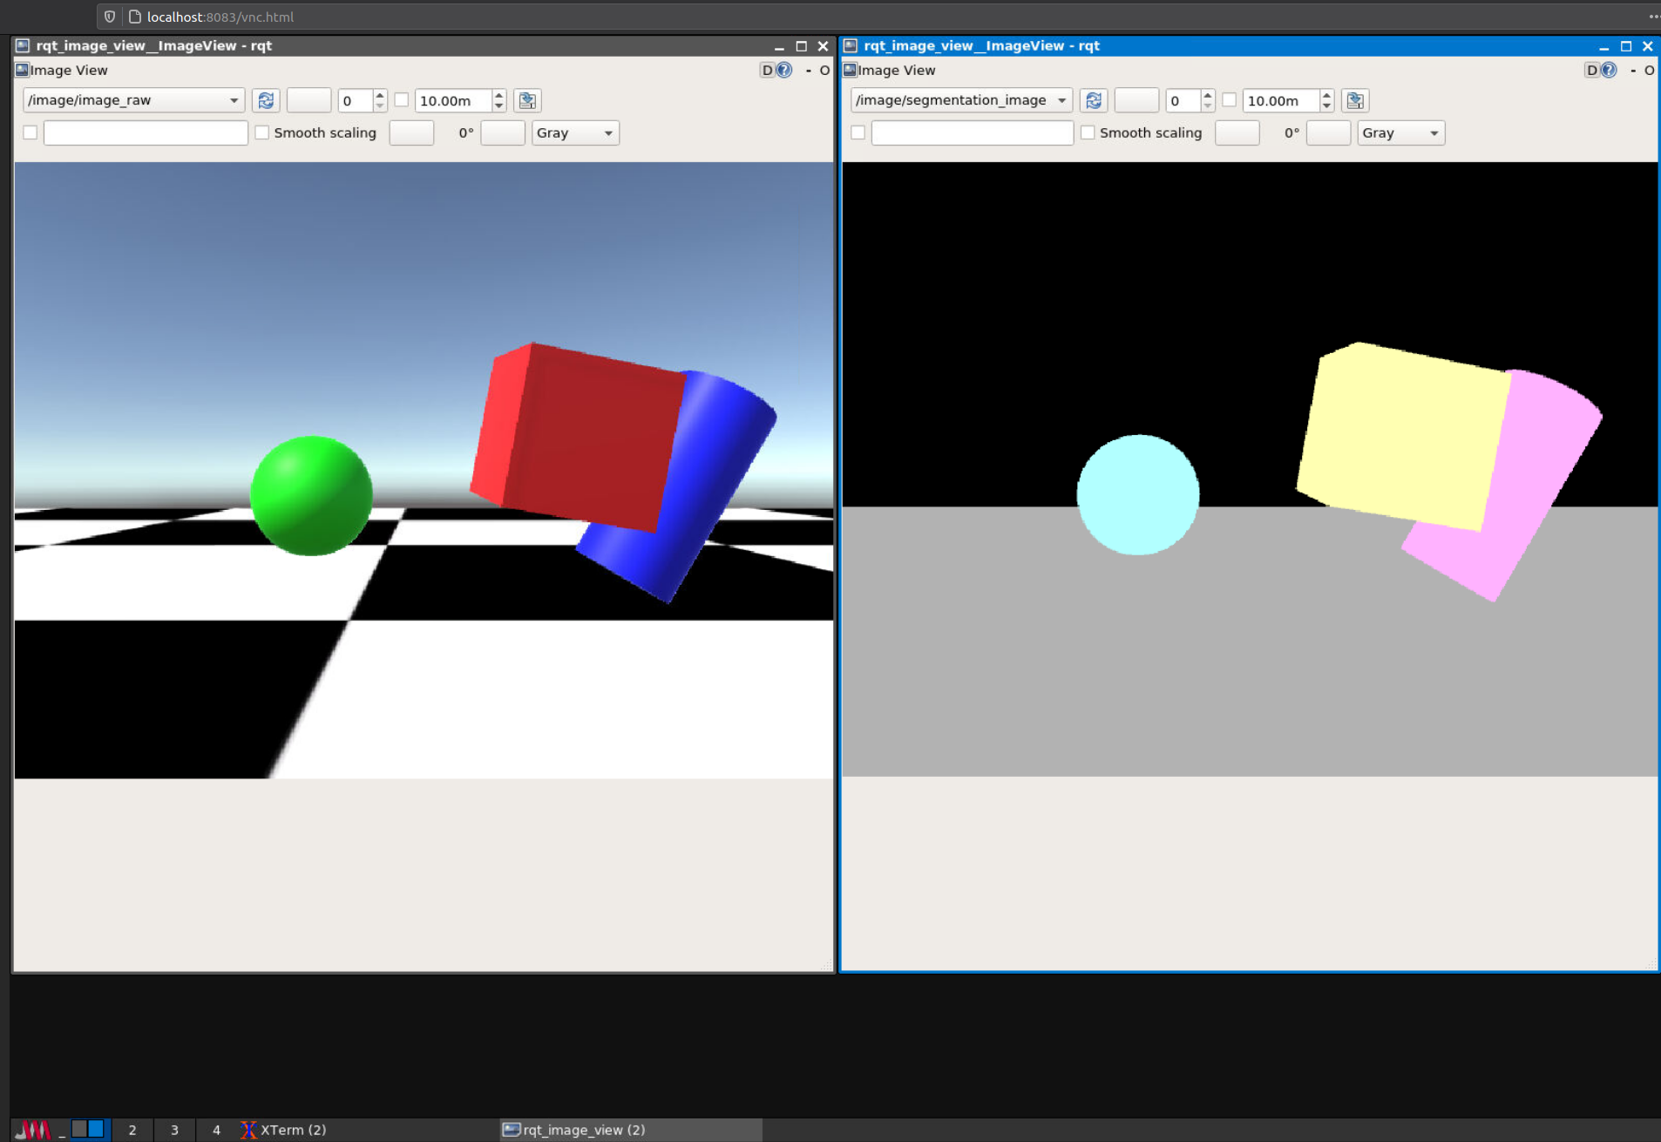The width and height of the screenshot is (1661, 1142).
Task: Refresh topics in the image_raw viewer
Action: (266, 101)
